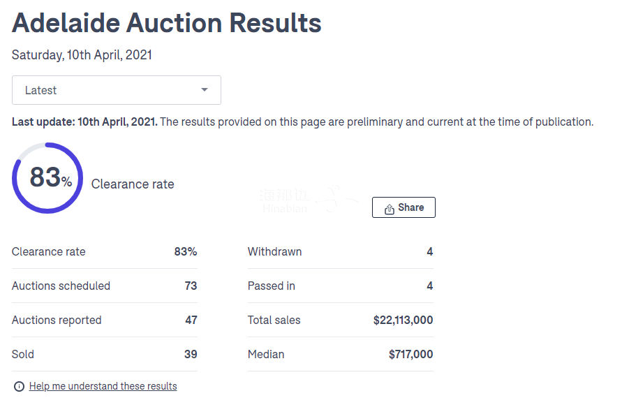Screen dimensions: 622x398
Task: Open Help me understand these results link
Action: (103, 386)
